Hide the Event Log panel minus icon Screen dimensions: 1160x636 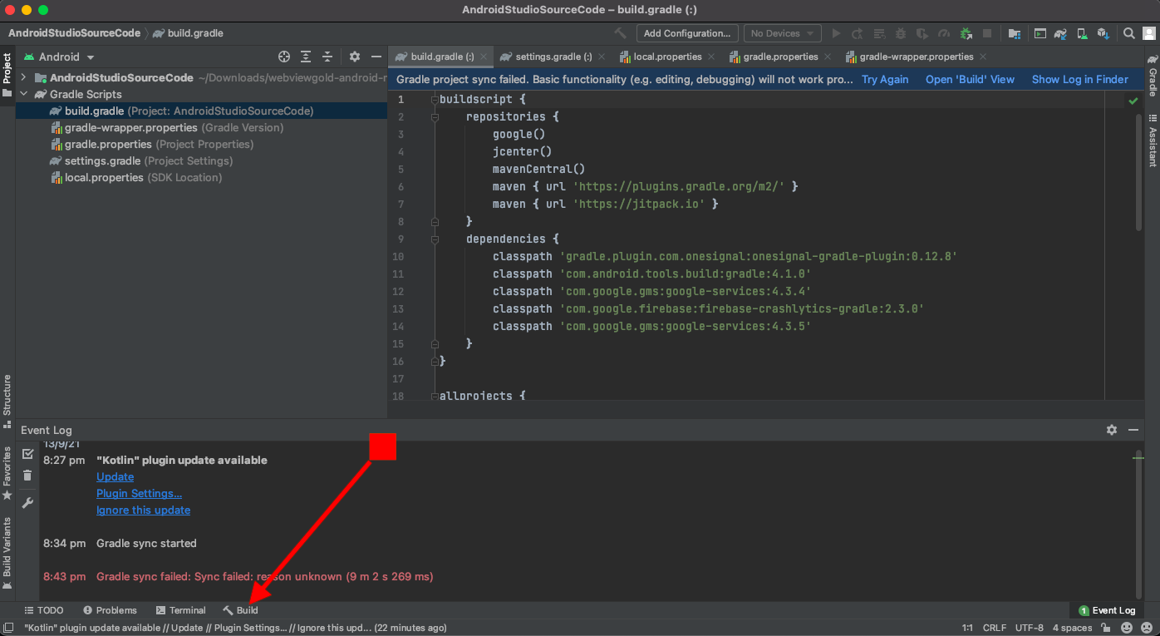click(x=1133, y=430)
